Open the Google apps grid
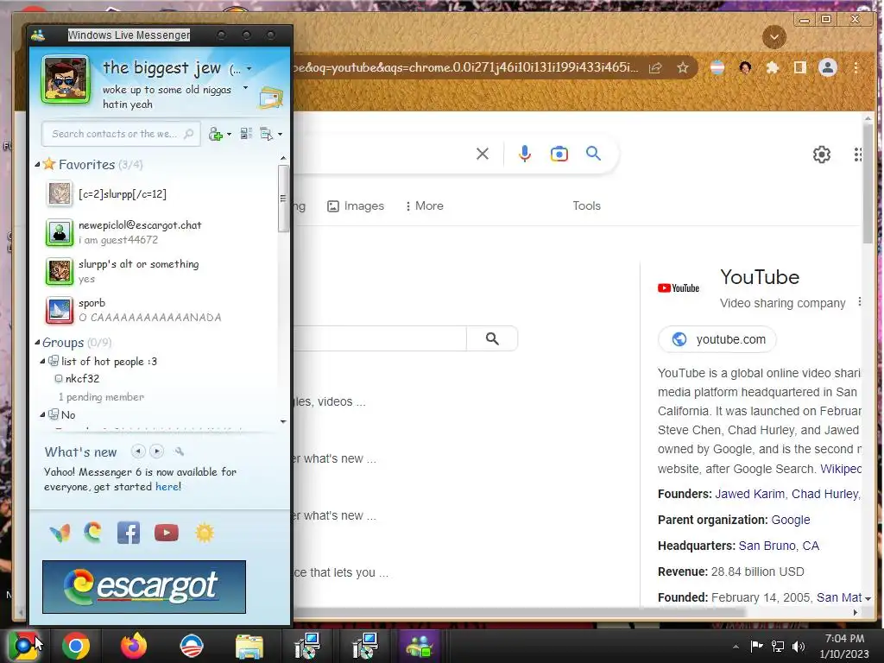The image size is (884, 663). pos(858,155)
